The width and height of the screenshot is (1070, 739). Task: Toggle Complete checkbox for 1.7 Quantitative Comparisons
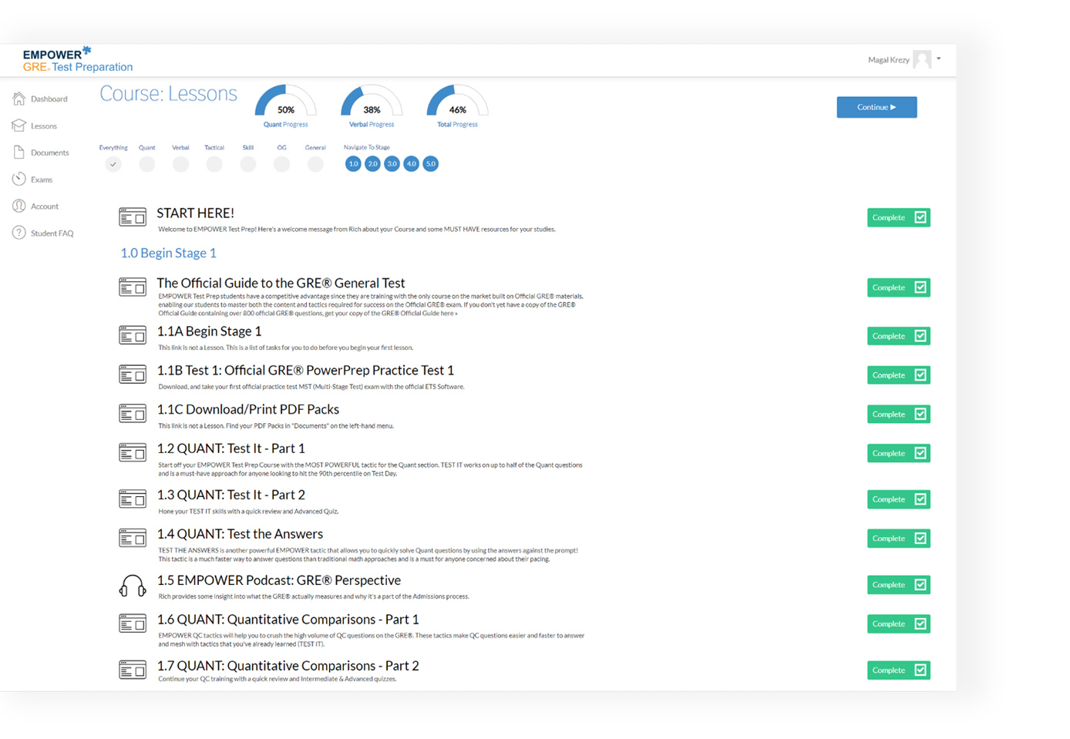[x=920, y=670]
